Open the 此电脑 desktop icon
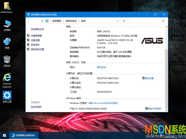Image resolution: width=186 pixels, height=139 pixels. click(x=7, y=25)
